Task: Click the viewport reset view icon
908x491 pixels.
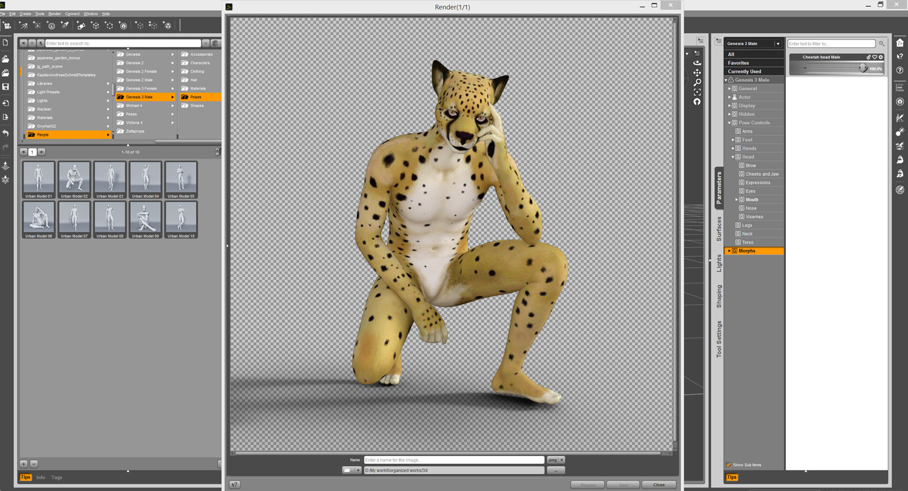Action: (697, 102)
